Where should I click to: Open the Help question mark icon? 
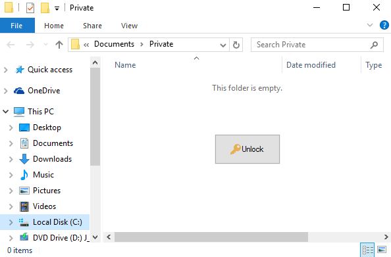click(x=384, y=25)
